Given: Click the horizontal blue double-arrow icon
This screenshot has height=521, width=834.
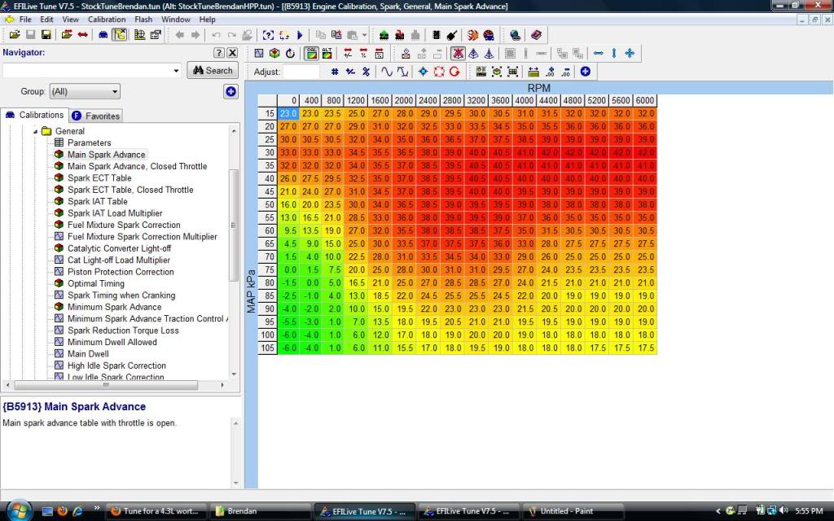Looking at the screenshot, I should (599, 53).
